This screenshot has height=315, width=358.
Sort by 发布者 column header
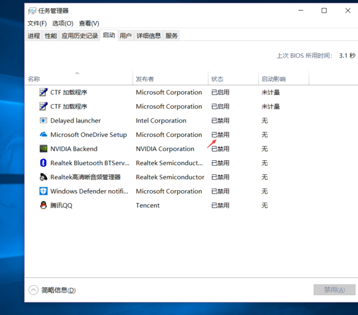pyautogui.click(x=145, y=79)
